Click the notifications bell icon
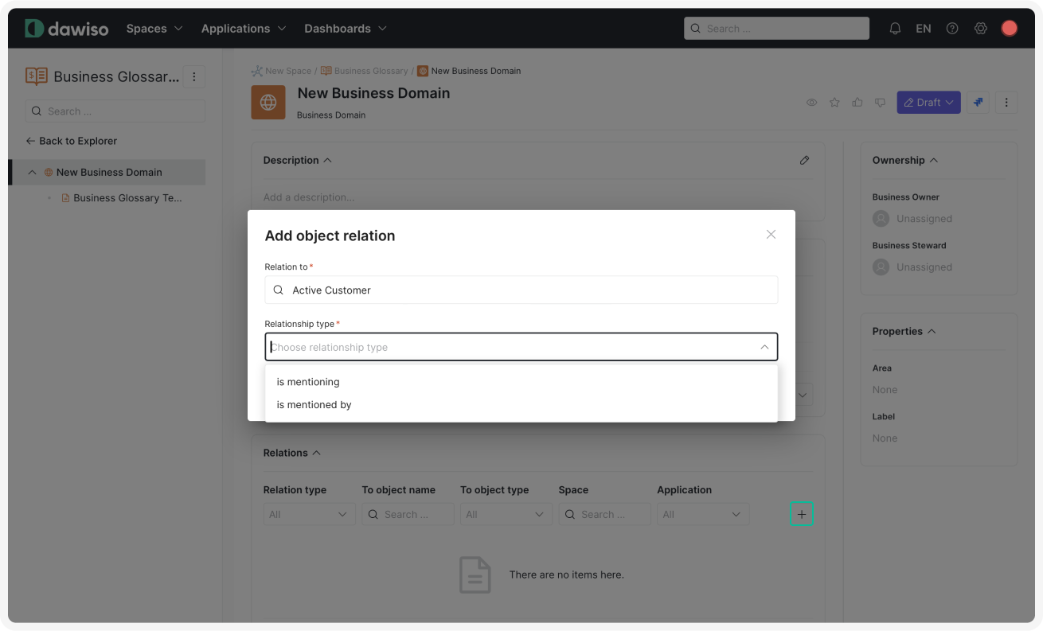1043x631 pixels. pos(895,29)
